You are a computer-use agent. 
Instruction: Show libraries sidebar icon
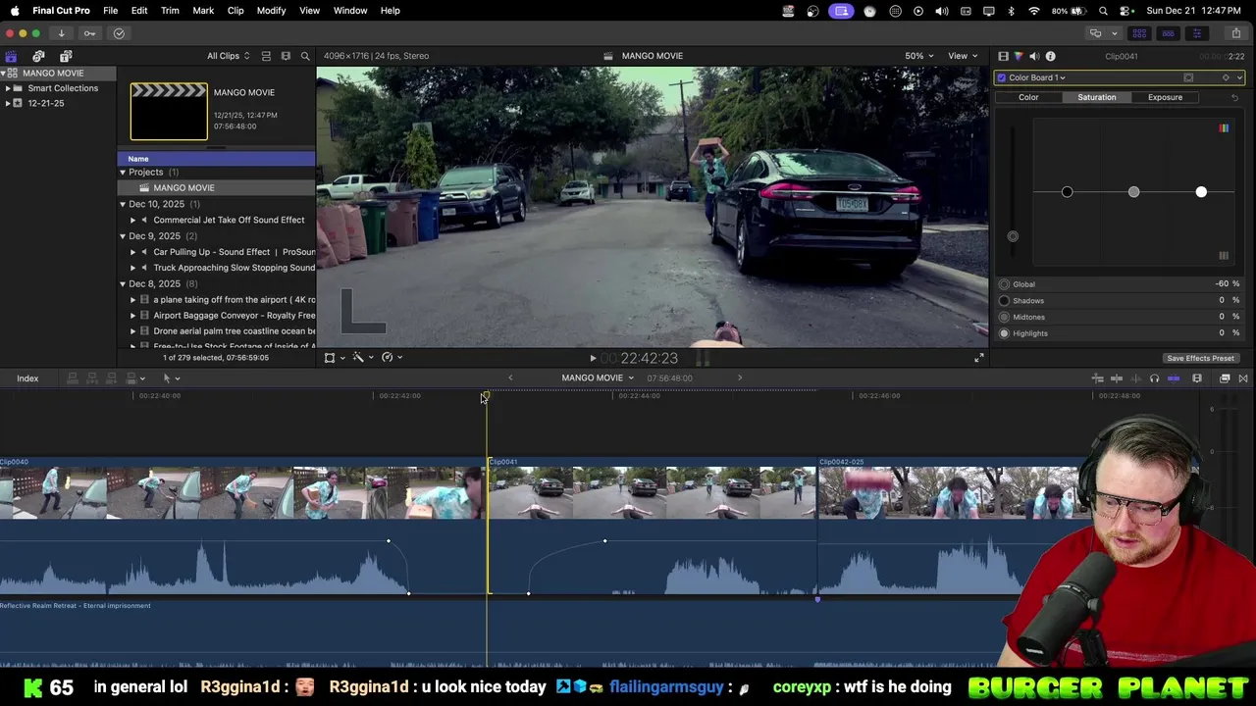pyautogui.click(x=11, y=56)
